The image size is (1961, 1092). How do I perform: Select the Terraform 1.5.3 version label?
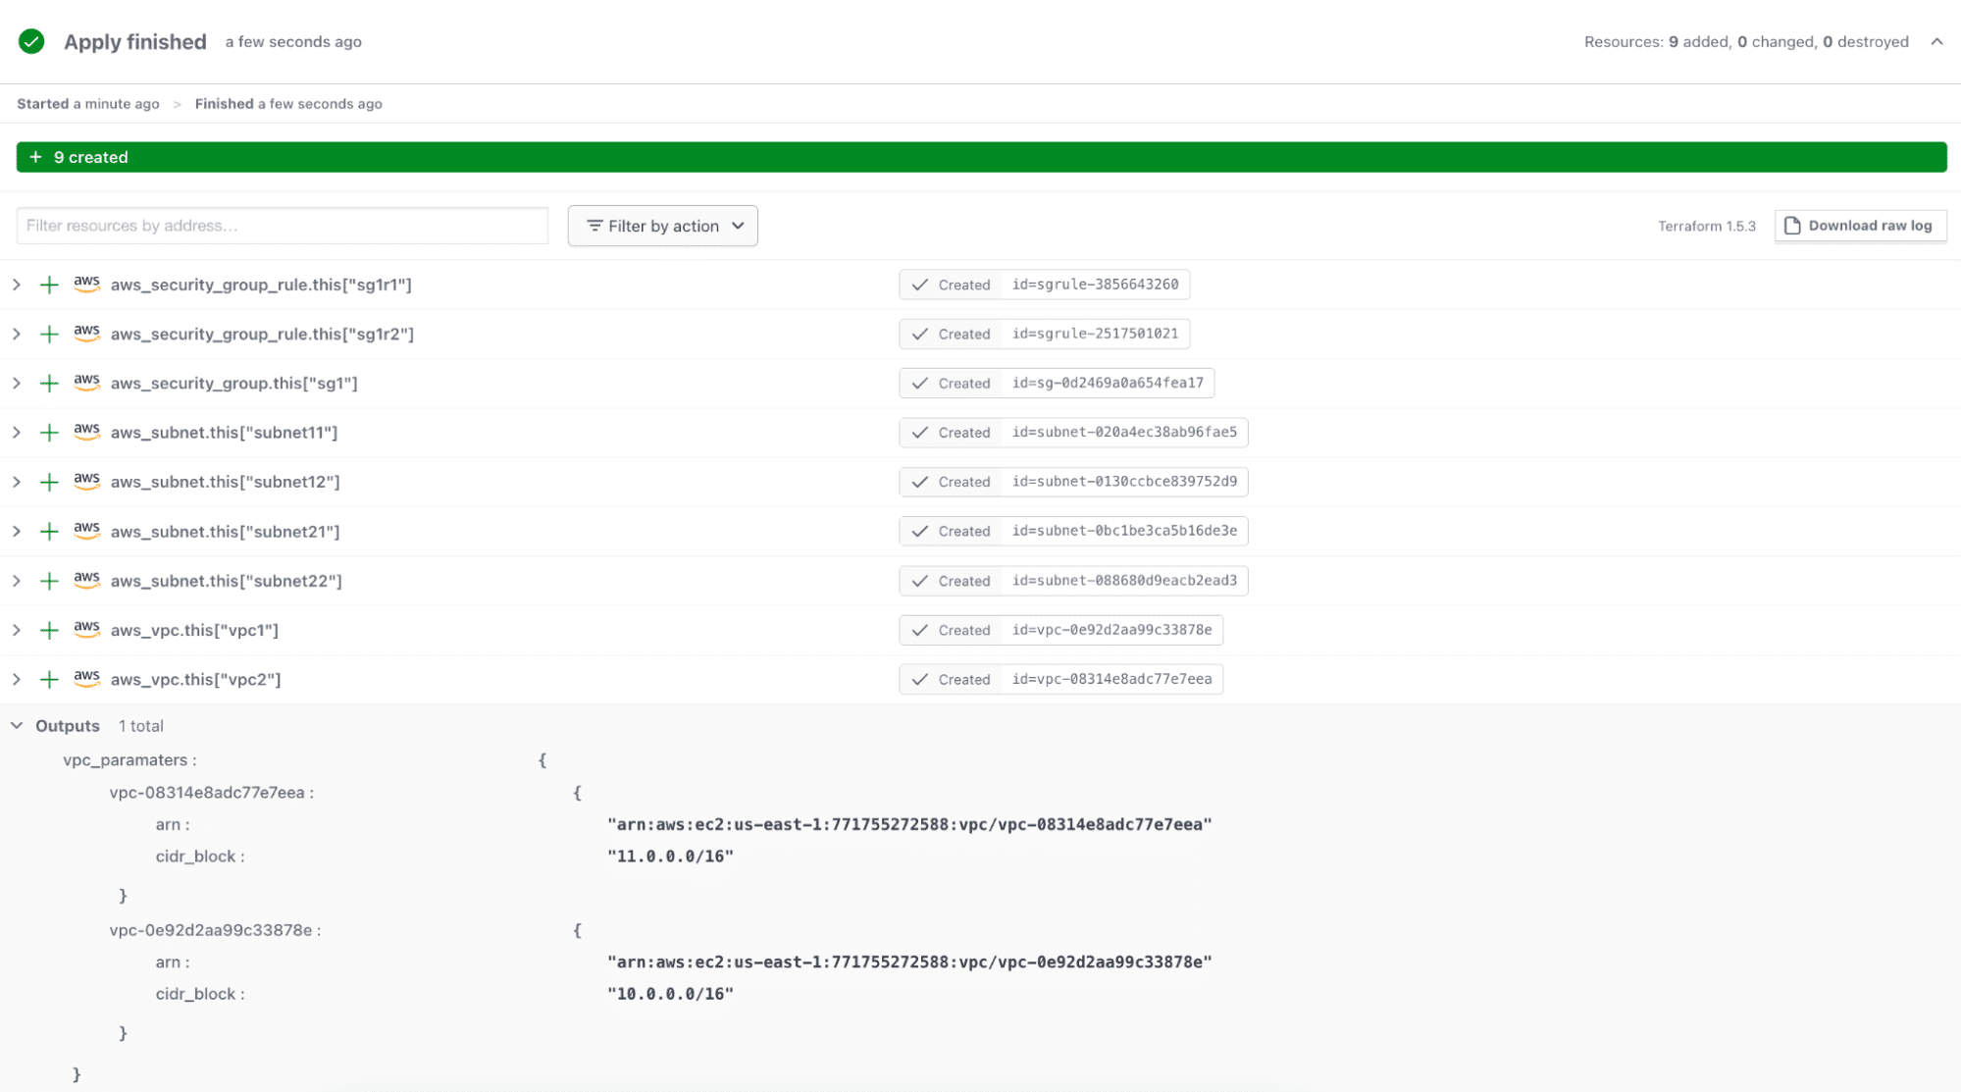tap(1707, 225)
